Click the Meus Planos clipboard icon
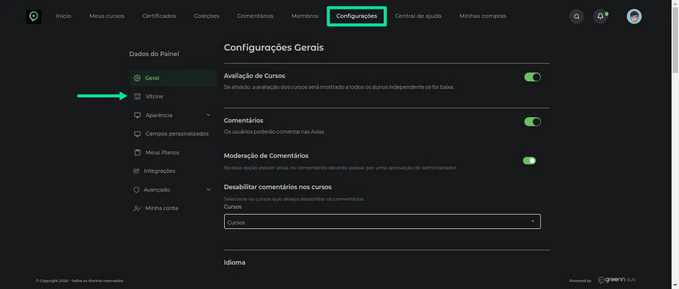The width and height of the screenshot is (679, 289). pyautogui.click(x=137, y=152)
